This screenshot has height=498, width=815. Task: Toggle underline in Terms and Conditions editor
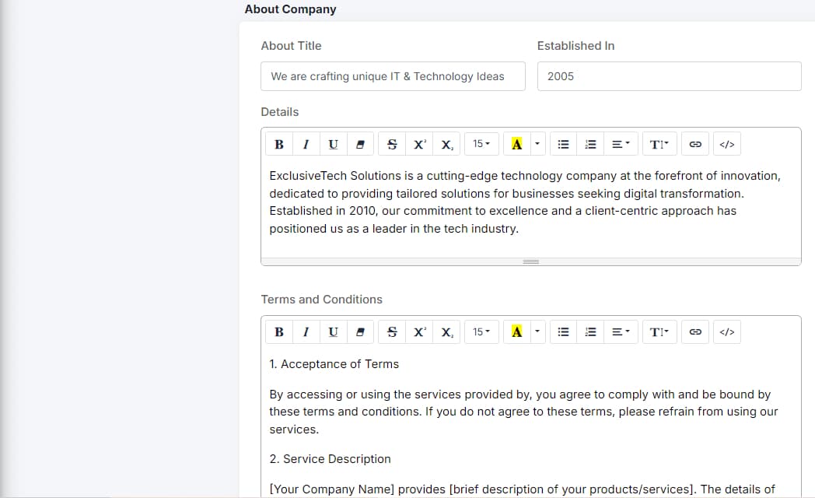(334, 332)
